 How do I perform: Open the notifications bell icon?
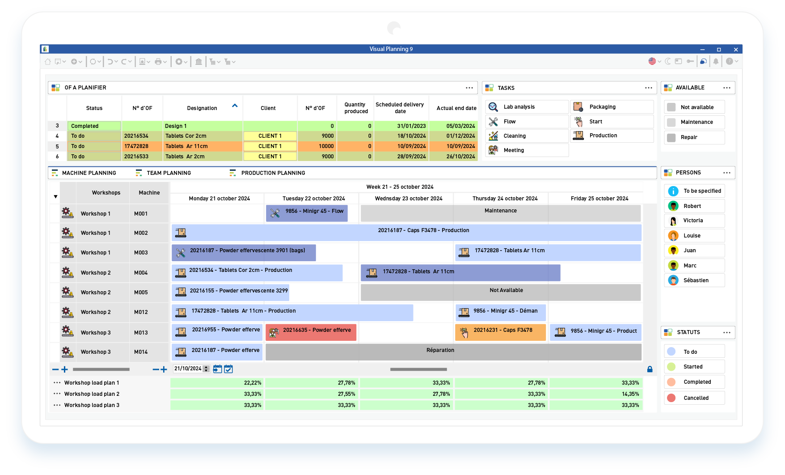pos(716,61)
